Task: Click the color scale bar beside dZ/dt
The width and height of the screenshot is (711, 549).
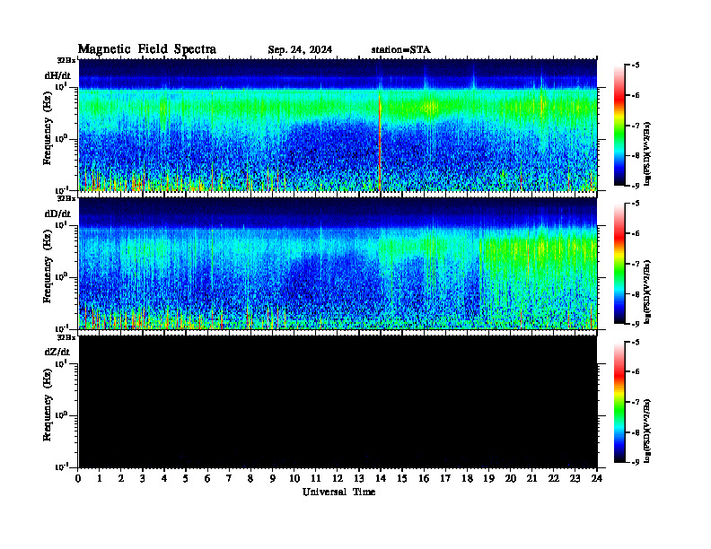Action: coord(619,402)
